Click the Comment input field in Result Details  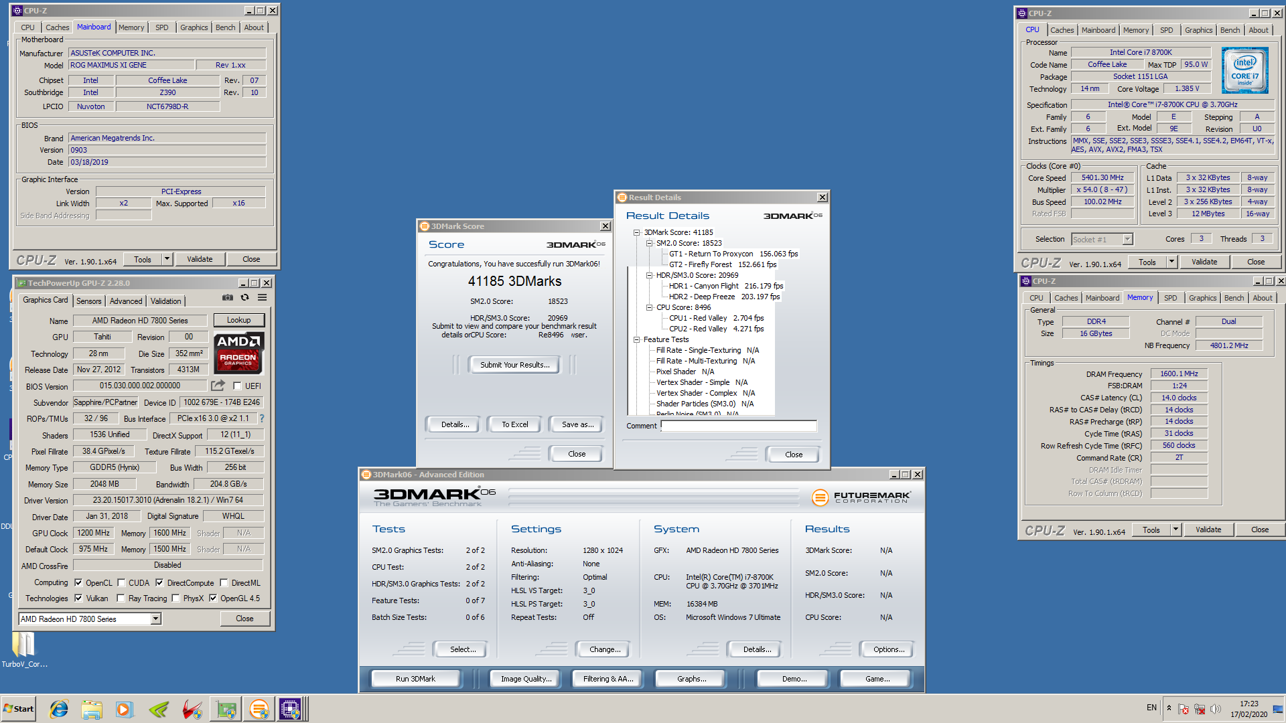(739, 426)
